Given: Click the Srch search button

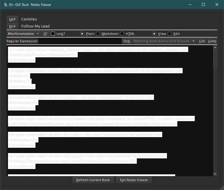Looking at the screenshot, I should pyautogui.click(x=127, y=41).
